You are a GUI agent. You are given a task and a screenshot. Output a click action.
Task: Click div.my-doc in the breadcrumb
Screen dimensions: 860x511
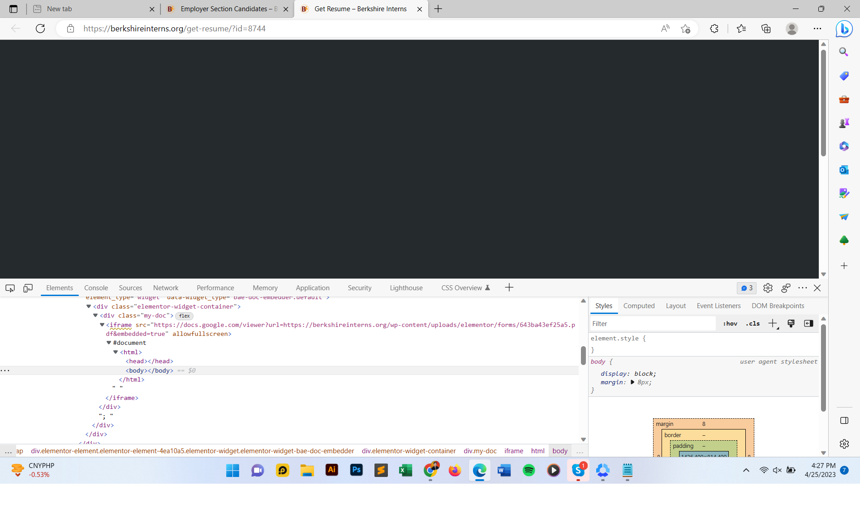coord(480,451)
